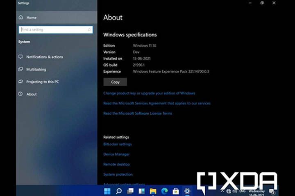Open BitLocker settings link
Image resolution: width=295 pixels, height=196 pixels.
(118, 144)
